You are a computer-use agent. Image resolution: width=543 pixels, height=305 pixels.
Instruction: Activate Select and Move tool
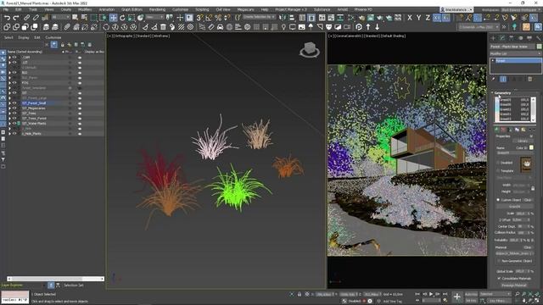113,18
